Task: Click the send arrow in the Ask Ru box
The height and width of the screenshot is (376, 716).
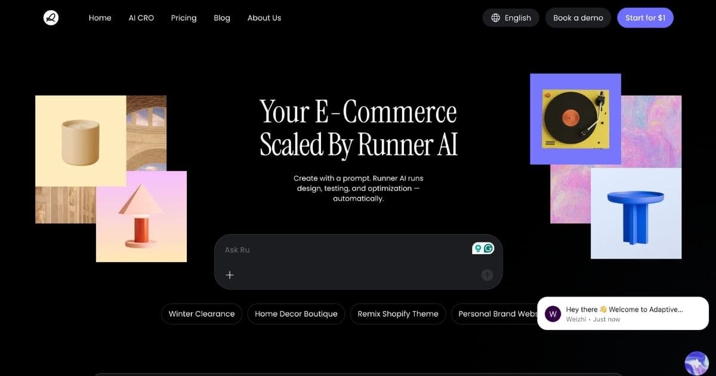Action: tap(487, 275)
